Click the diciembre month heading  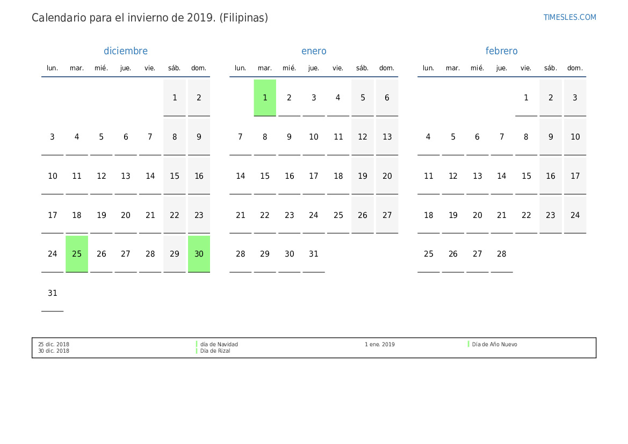click(125, 51)
